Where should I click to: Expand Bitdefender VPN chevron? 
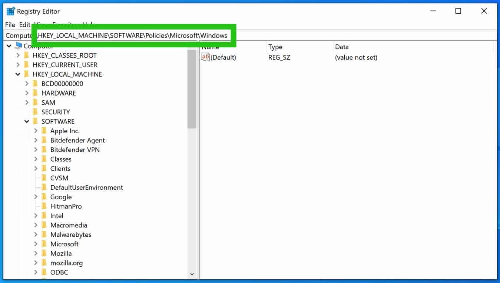click(x=36, y=150)
